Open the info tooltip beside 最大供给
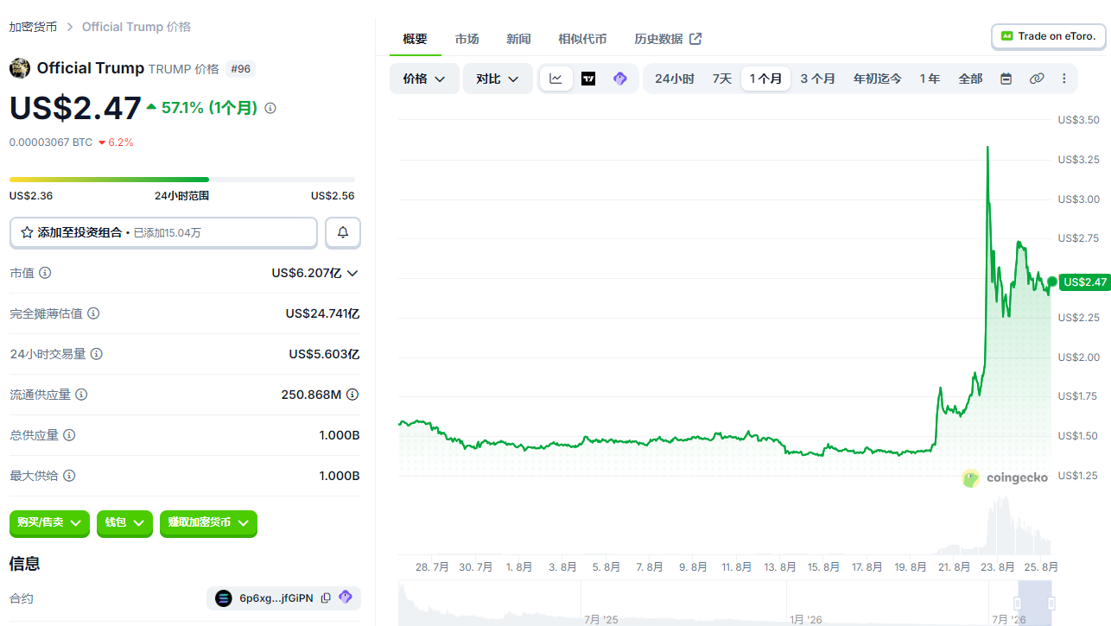 69,476
